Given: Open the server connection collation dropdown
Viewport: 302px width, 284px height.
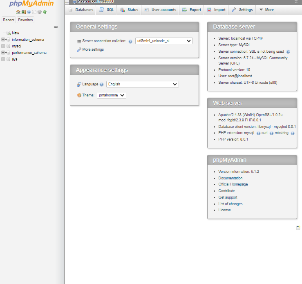Looking at the screenshot, I should pyautogui.click(x=164, y=41).
